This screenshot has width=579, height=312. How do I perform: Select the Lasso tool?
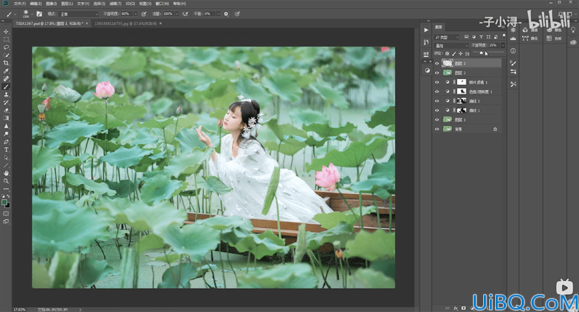coord(6,47)
